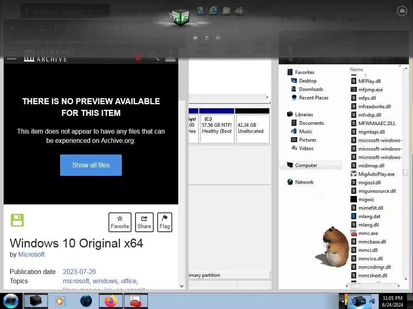Open the 'microsoft' topic link
413x309 pixels.
77,281
